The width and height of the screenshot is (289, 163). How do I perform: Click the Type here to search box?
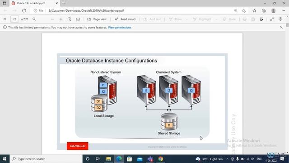tap(46, 159)
